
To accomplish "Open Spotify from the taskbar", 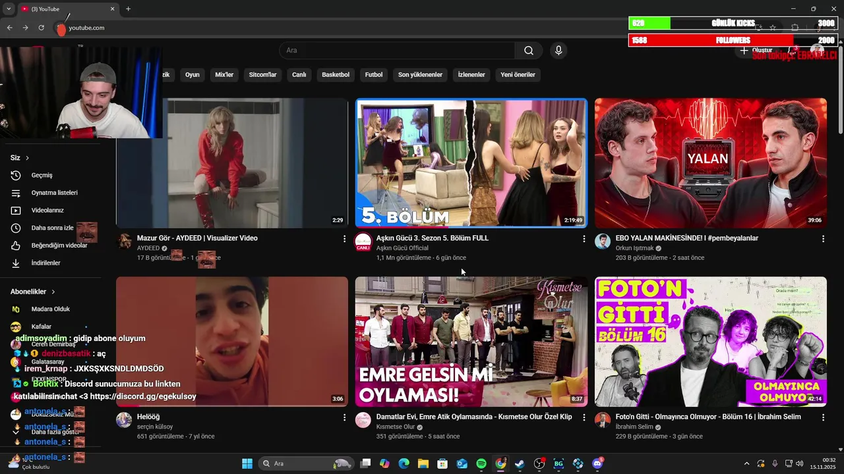I will [x=481, y=463].
